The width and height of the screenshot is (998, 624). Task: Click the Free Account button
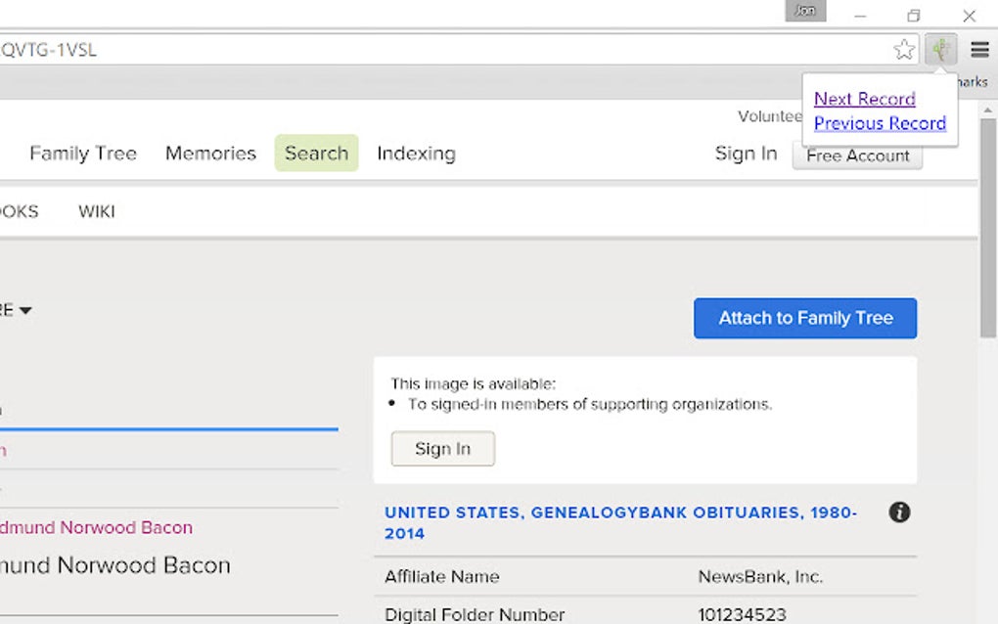[857, 156]
